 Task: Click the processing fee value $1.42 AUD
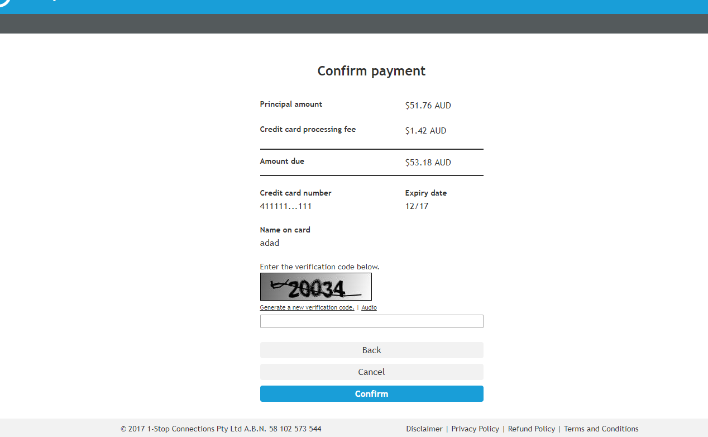(425, 131)
